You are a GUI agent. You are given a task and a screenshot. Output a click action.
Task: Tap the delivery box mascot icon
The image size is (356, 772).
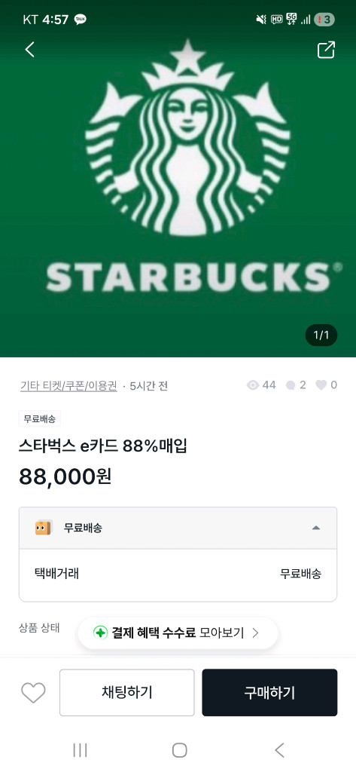pos(43,528)
